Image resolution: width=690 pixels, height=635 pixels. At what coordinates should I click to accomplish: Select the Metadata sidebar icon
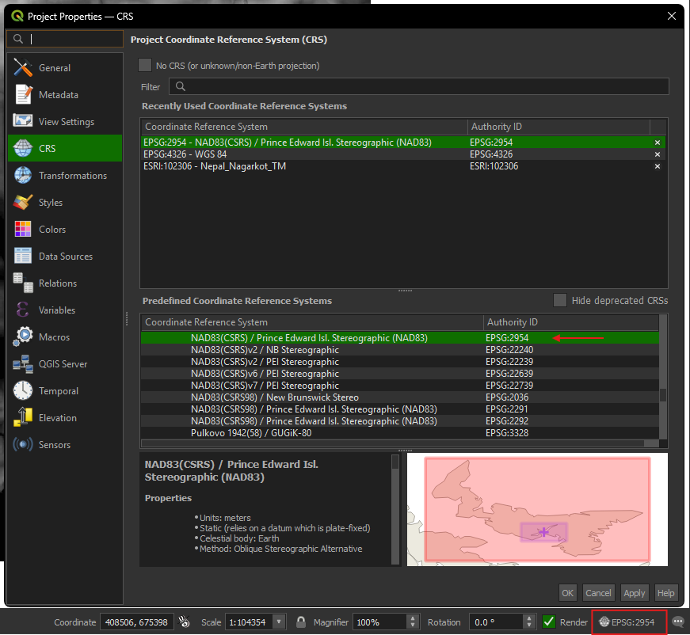click(24, 95)
